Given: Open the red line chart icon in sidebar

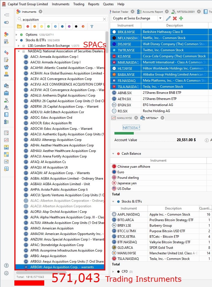Looking at the screenshot, I should (x=6, y=140).
